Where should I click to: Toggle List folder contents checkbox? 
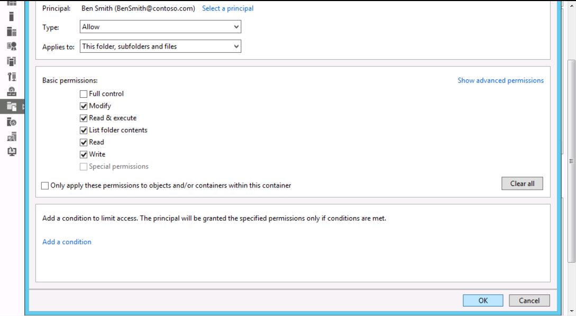(84, 131)
